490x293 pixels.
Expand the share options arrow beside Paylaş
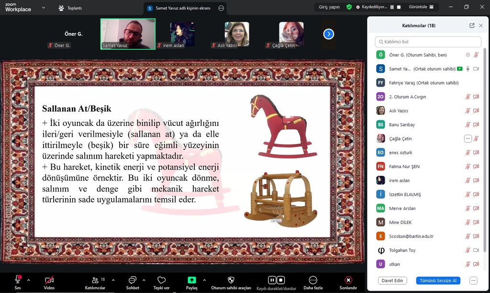click(x=204, y=280)
